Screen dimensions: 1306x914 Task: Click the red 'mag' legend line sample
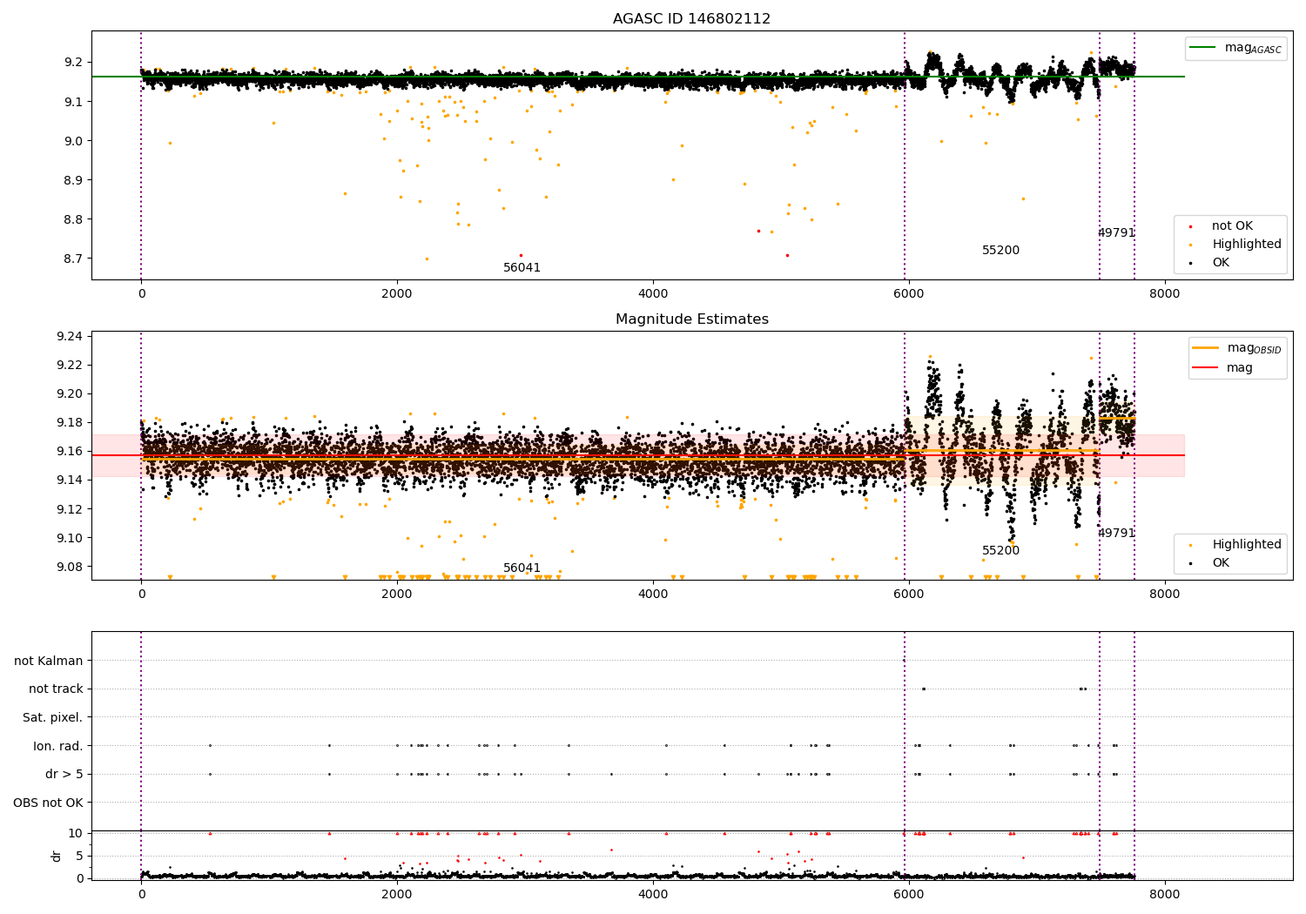coord(1205,367)
